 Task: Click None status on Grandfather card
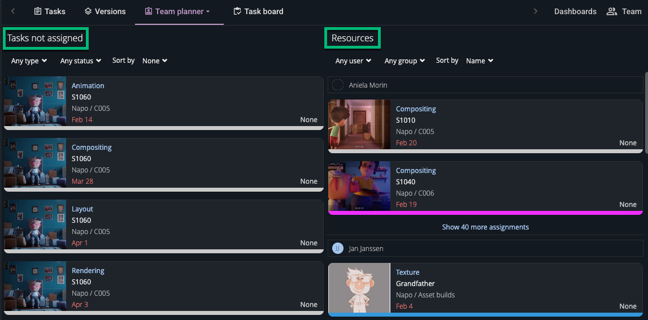coord(628,306)
